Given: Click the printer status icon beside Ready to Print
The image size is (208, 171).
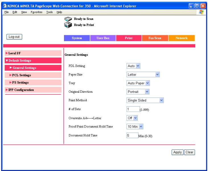Looking at the screenshot, I should pyautogui.click(x=68, y=25).
